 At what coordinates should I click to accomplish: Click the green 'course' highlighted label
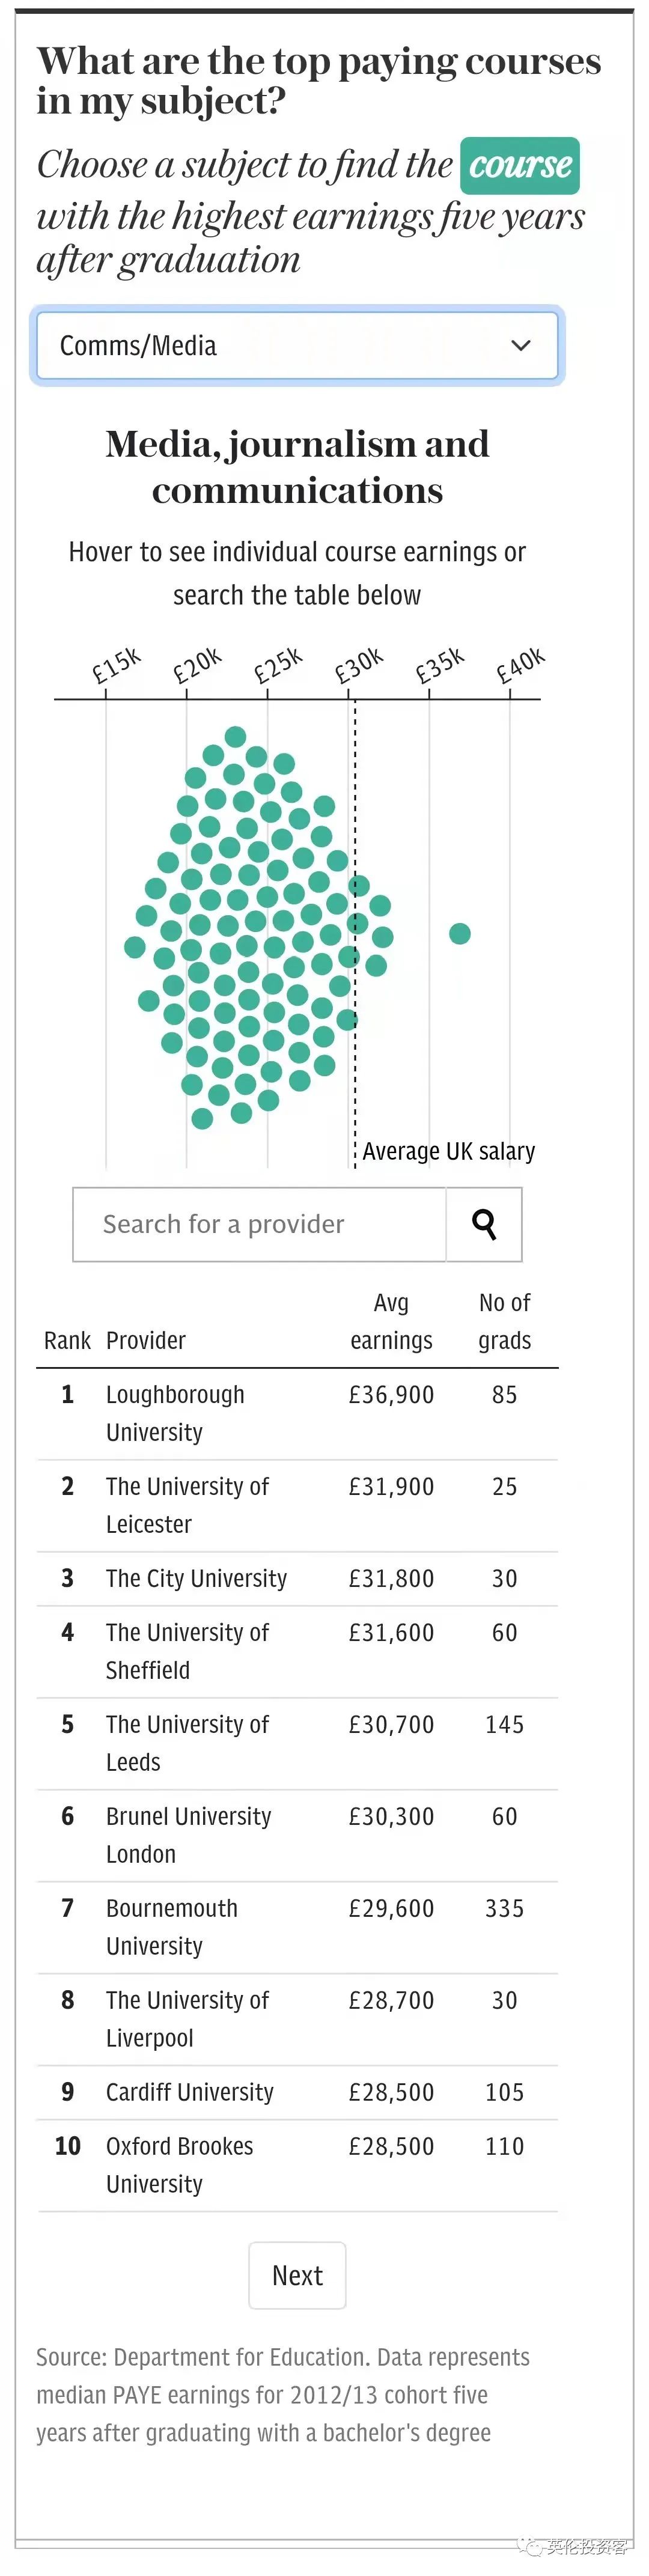point(520,165)
